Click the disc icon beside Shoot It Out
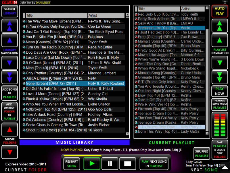 point(24,130)
